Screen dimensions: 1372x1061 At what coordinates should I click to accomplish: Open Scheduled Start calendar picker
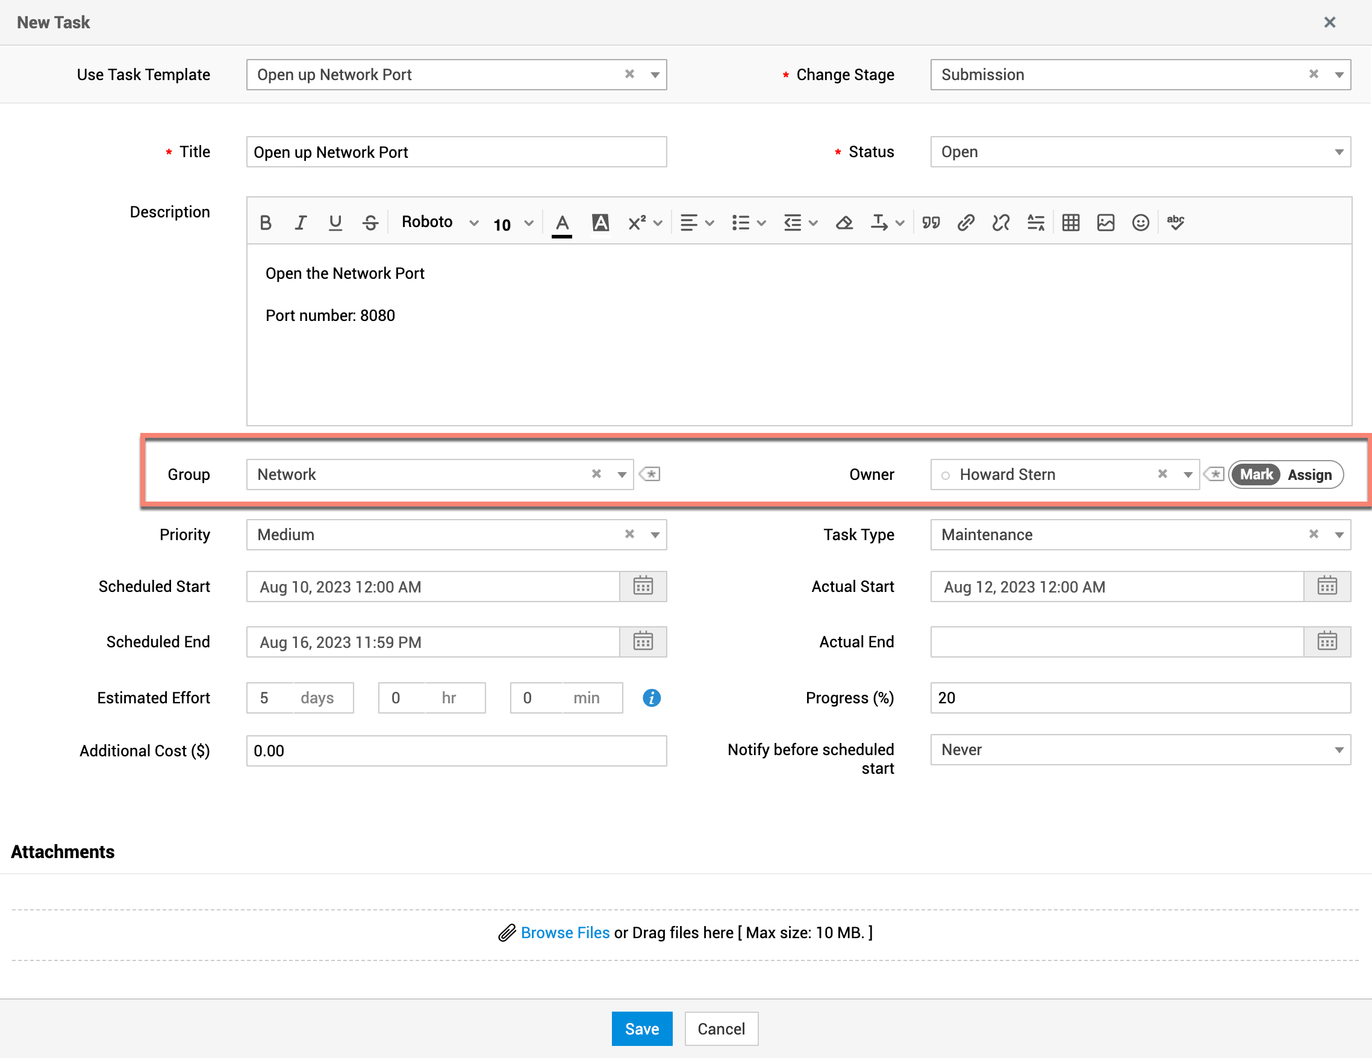643,587
